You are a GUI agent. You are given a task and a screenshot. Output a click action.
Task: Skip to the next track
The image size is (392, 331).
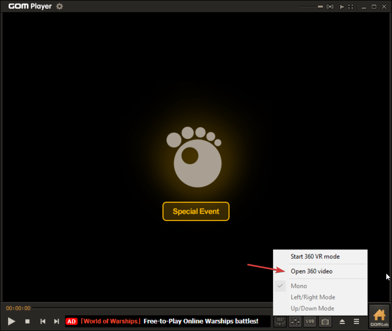tap(57, 322)
